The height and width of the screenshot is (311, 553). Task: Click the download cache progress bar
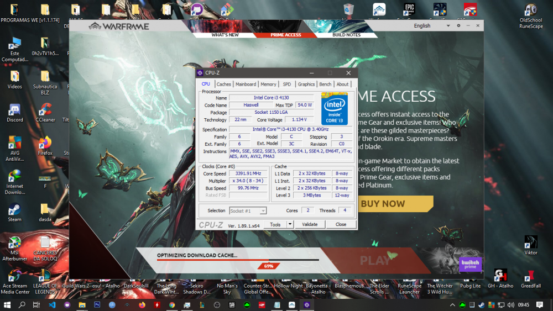pos(238,260)
